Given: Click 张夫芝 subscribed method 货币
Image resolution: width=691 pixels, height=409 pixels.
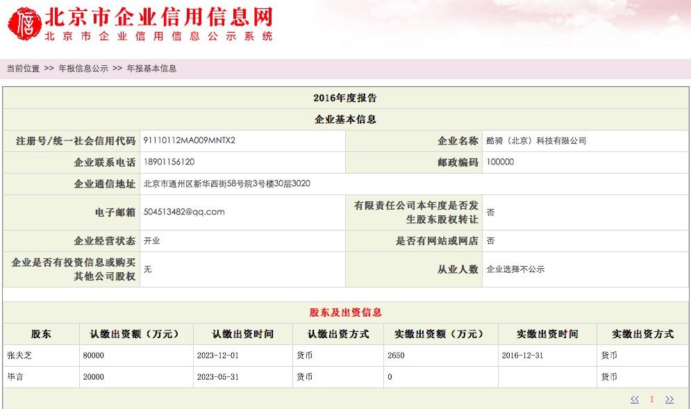Looking at the screenshot, I should click(304, 356).
